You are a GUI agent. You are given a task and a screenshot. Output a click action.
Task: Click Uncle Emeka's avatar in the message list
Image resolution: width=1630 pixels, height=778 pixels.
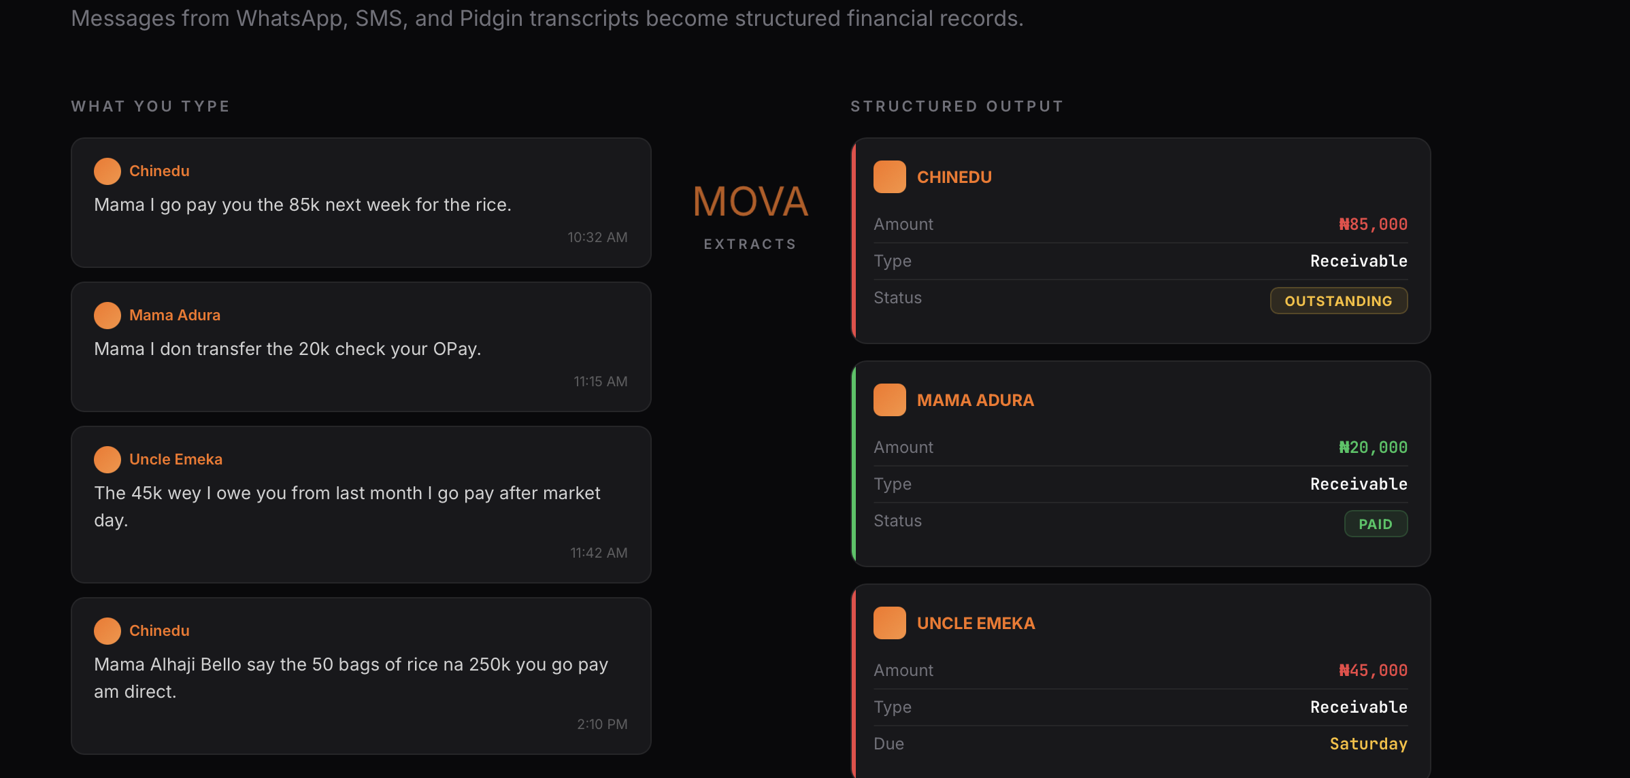[x=107, y=460]
